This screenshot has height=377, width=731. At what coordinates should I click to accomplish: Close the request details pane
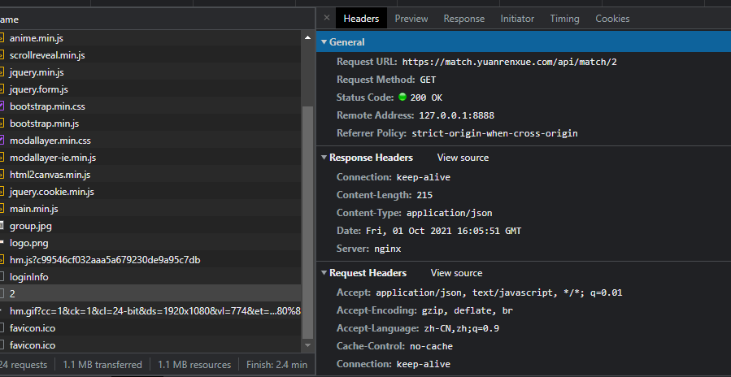(x=327, y=18)
